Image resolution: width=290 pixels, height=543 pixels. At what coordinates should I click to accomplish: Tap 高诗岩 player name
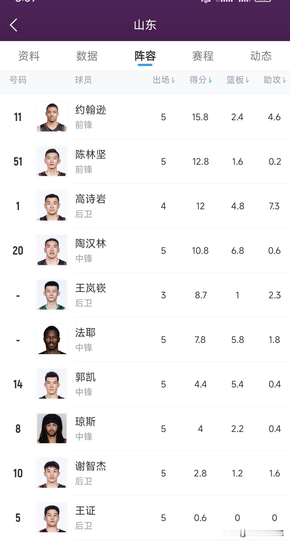tap(91, 199)
